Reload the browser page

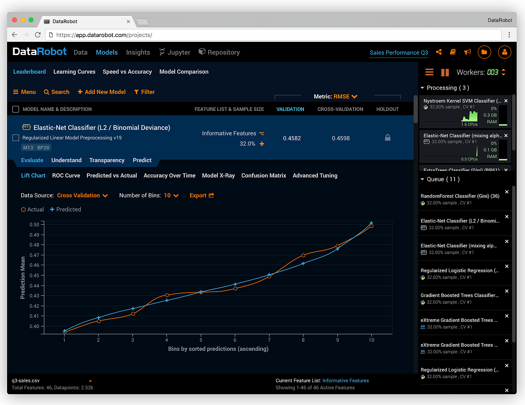coord(38,35)
